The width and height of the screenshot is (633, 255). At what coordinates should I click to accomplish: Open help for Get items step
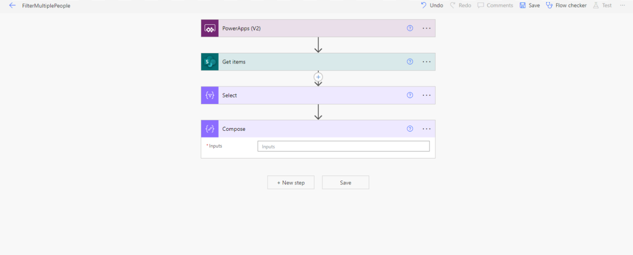tap(410, 62)
